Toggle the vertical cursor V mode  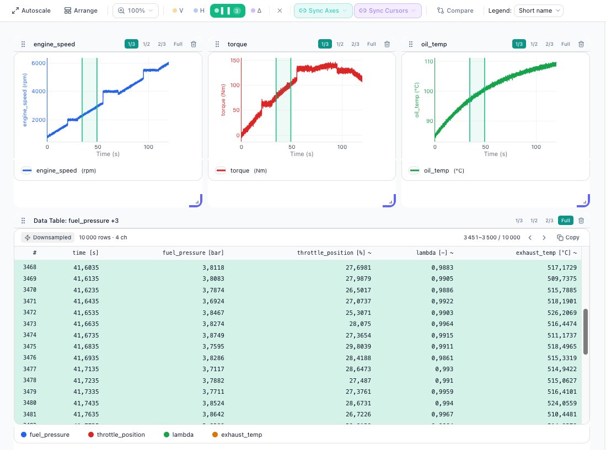pyautogui.click(x=178, y=10)
